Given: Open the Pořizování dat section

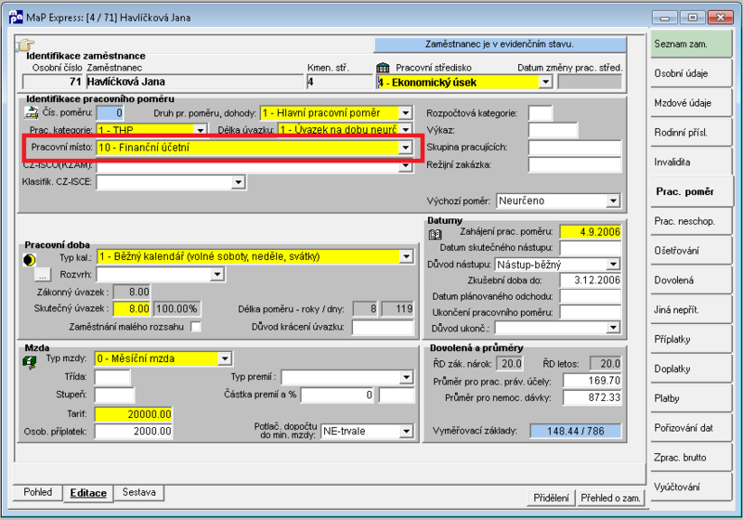Looking at the screenshot, I should [691, 428].
